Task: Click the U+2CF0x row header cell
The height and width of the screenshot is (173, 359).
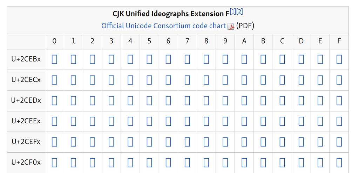Action: pyautogui.click(x=26, y=163)
